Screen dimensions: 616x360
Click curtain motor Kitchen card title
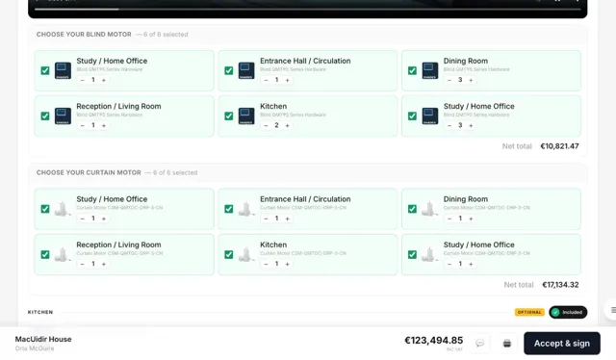point(273,244)
